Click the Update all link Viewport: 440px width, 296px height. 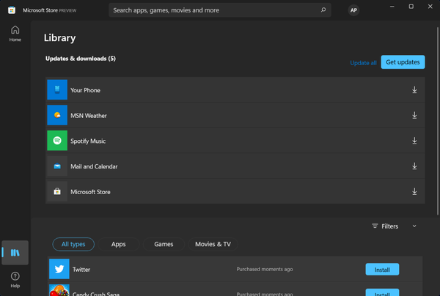(x=363, y=63)
